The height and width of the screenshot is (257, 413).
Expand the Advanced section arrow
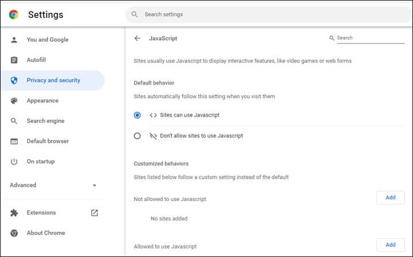click(94, 185)
